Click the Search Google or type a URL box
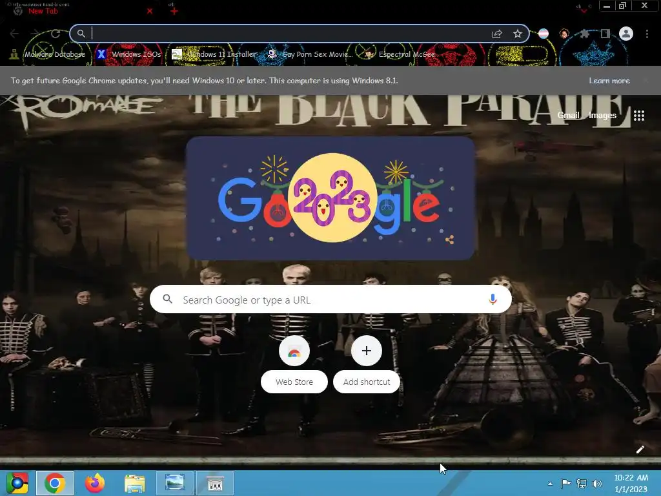Image resolution: width=661 pixels, height=496 pixels. click(331, 300)
